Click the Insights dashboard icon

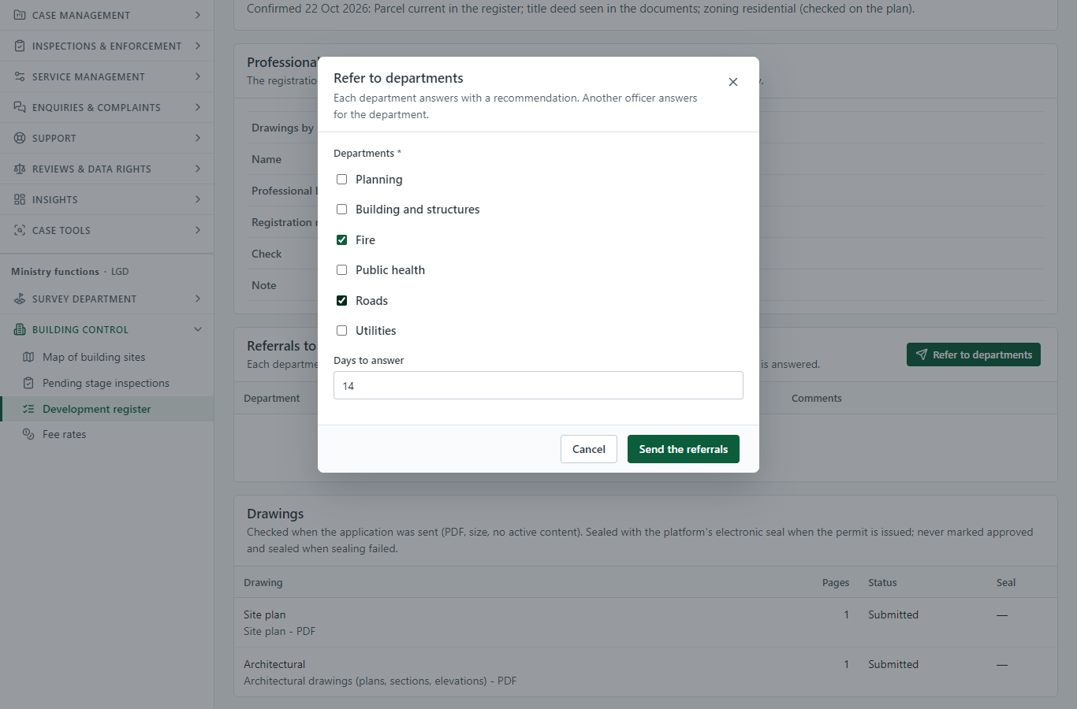[20, 199]
